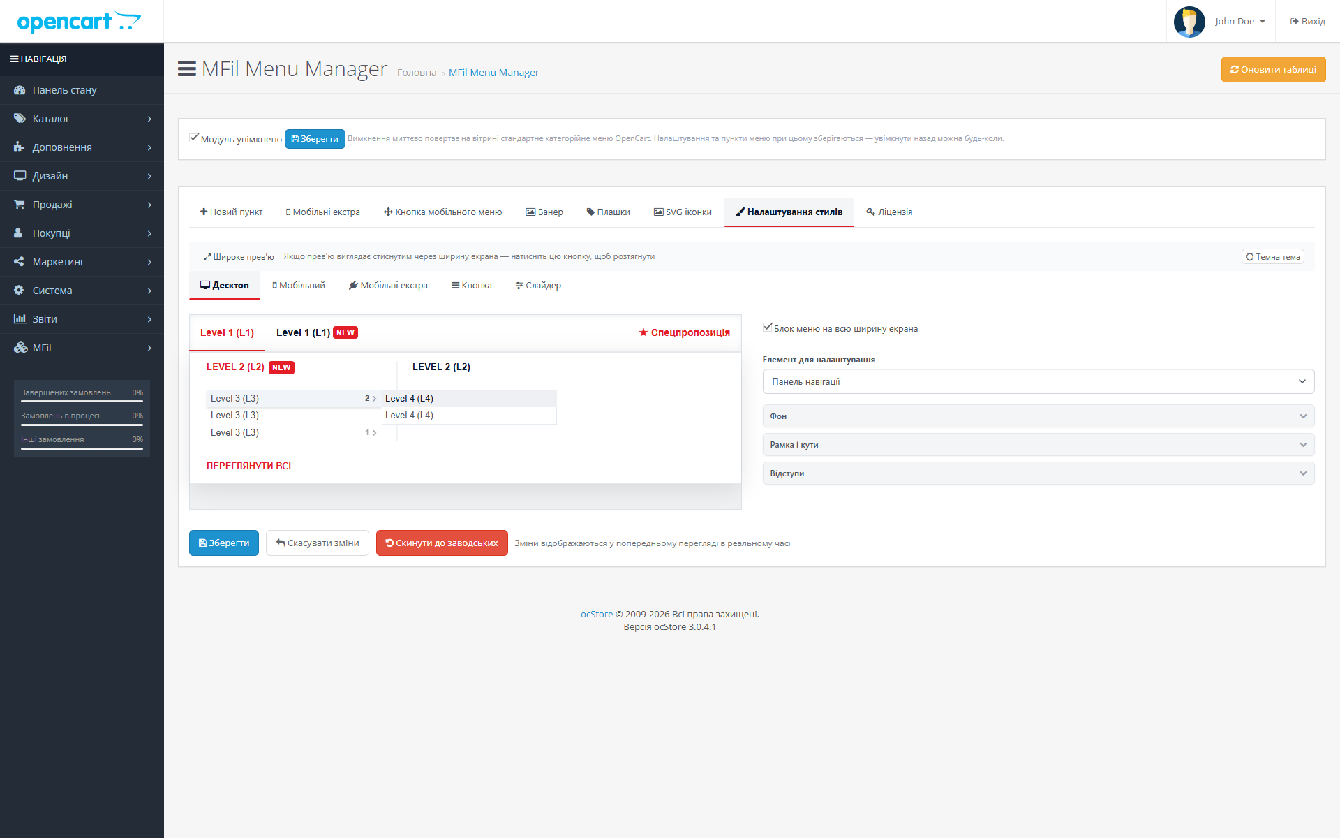Image resolution: width=1340 pixels, height=838 pixels.
Task: Click the НАВІГАЦІЯ bars icon
Action: click(x=14, y=59)
